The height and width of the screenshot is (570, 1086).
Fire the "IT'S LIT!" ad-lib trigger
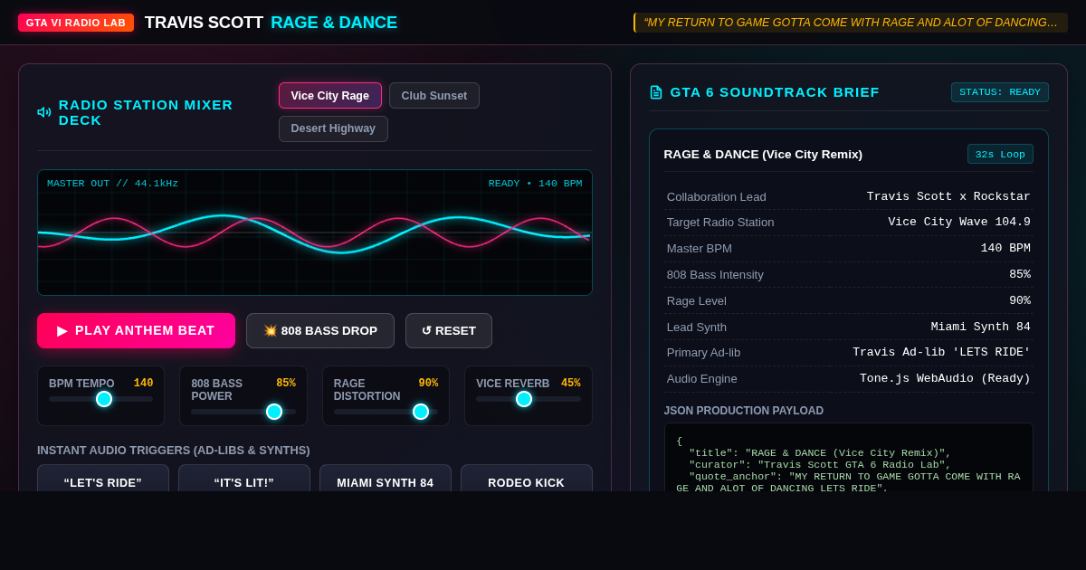click(244, 480)
